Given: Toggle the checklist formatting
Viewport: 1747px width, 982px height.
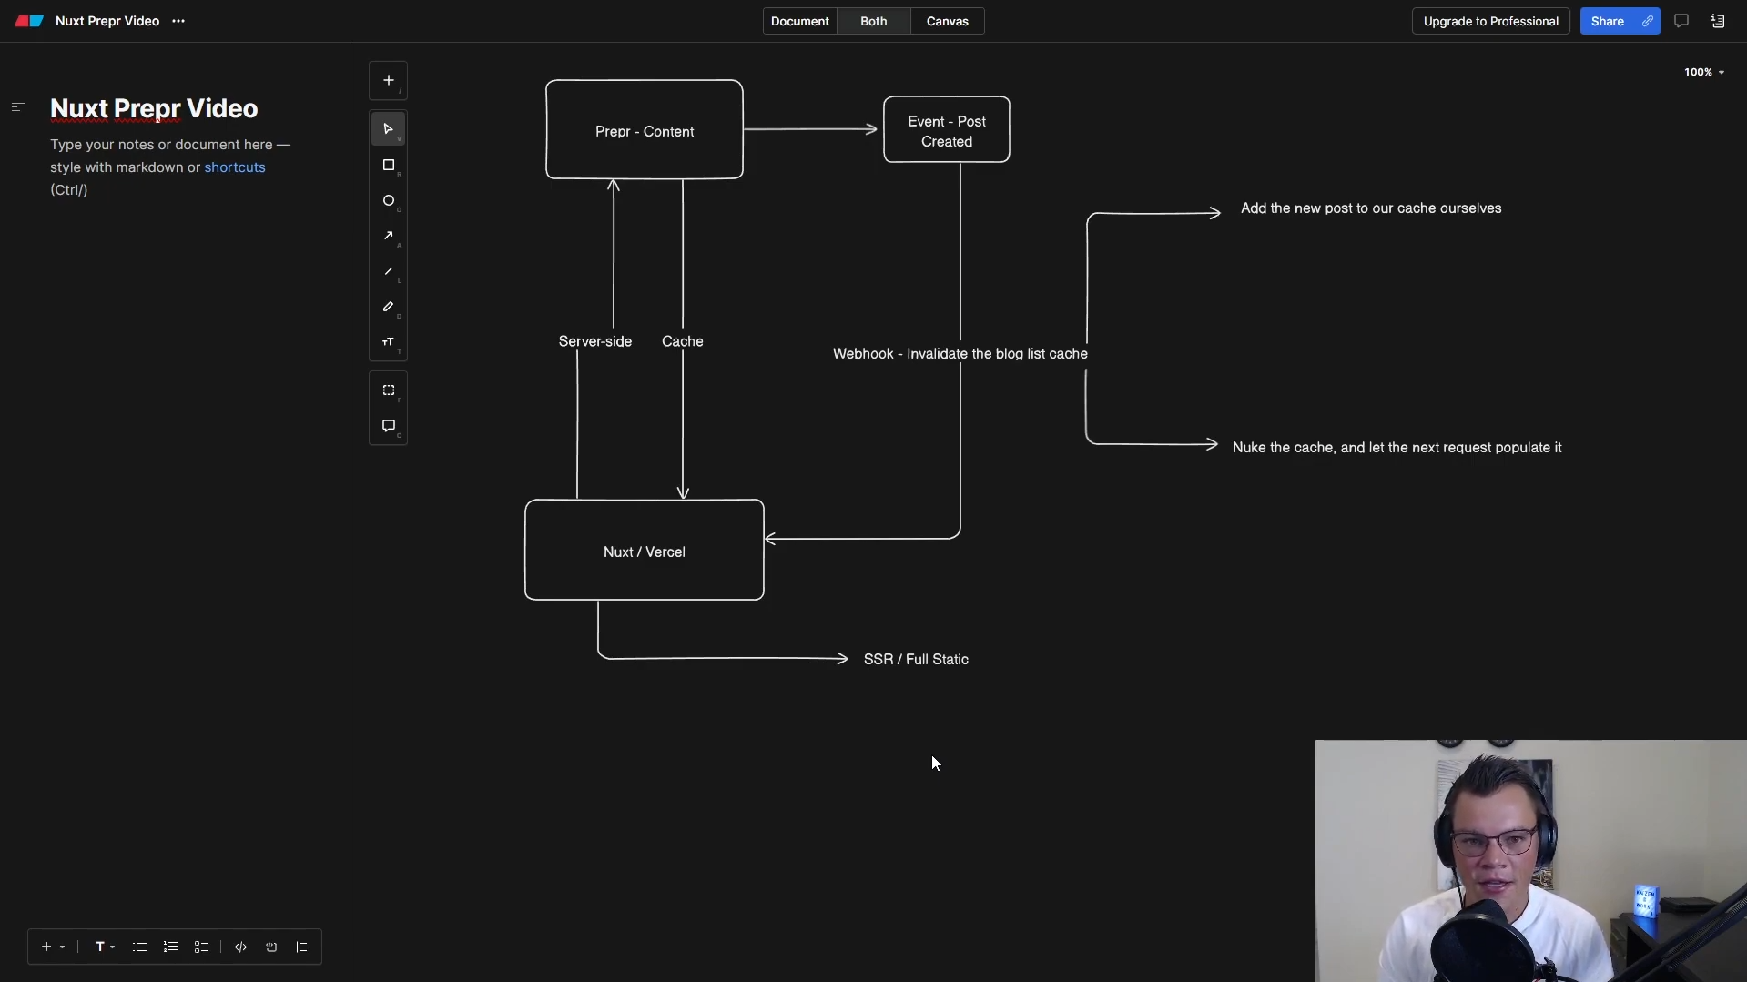Looking at the screenshot, I should pyautogui.click(x=201, y=947).
